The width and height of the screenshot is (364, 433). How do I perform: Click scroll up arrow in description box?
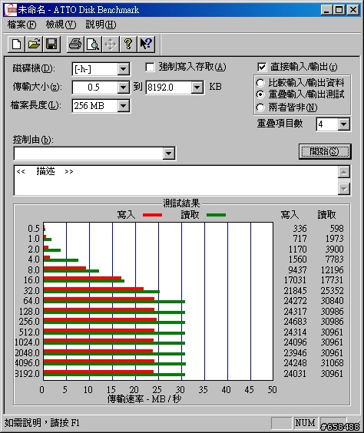click(344, 172)
